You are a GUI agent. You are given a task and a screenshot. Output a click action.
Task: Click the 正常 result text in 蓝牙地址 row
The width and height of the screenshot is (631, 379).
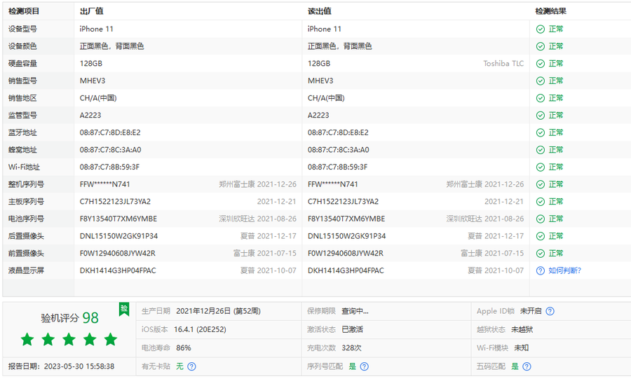coord(556,132)
